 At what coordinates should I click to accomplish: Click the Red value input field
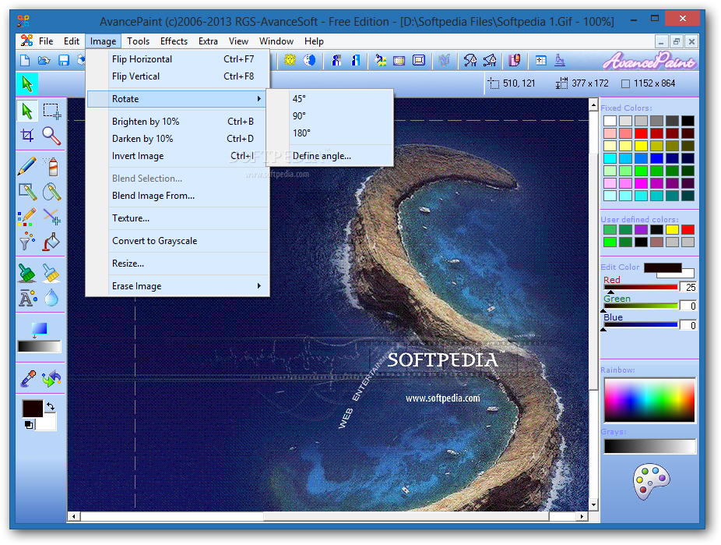(x=688, y=287)
